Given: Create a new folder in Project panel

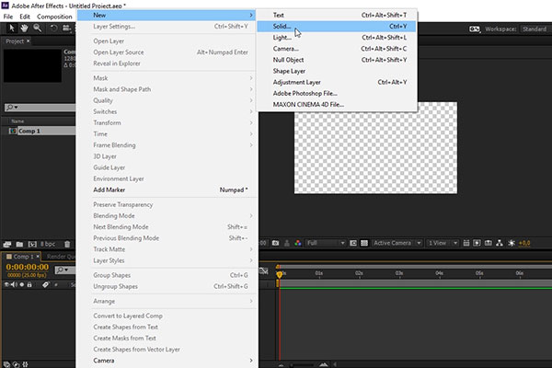Looking at the screenshot, I should click(x=19, y=244).
